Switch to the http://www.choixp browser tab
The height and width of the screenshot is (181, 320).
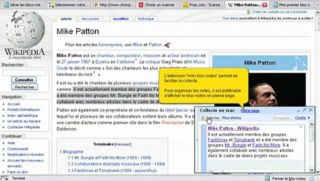(x=114, y=5)
